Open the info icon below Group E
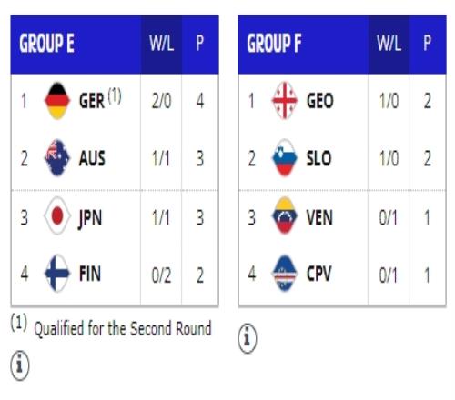This screenshot has width=455, height=400. [x=20, y=365]
